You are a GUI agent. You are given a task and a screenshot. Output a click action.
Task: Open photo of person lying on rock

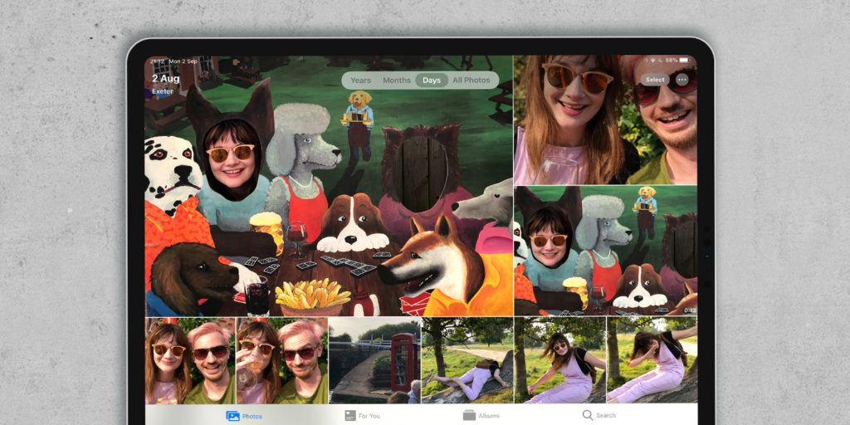click(x=467, y=360)
